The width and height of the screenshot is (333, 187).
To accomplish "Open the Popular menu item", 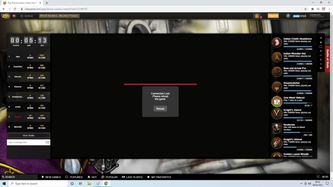I will 109,177.
